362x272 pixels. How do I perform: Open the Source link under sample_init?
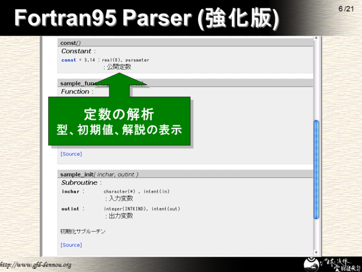pos(71,245)
